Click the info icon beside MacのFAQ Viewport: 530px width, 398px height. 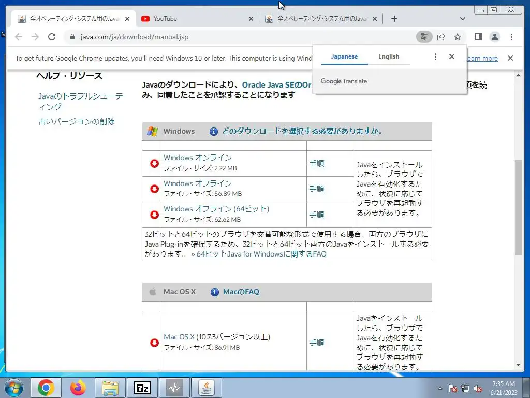click(x=215, y=292)
